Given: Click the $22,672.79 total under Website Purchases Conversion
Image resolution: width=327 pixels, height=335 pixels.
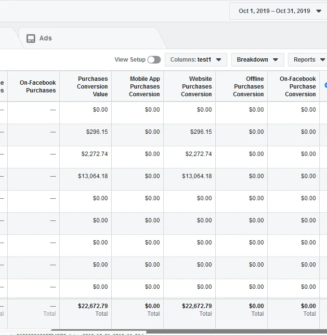Looking at the screenshot, I should click(197, 306).
